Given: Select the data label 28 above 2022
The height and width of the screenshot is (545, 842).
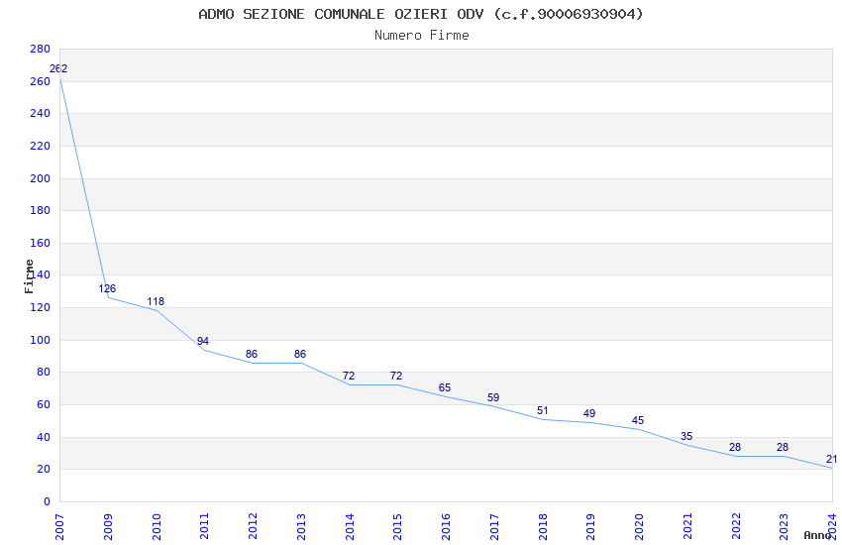Looking at the screenshot, I should [735, 447].
